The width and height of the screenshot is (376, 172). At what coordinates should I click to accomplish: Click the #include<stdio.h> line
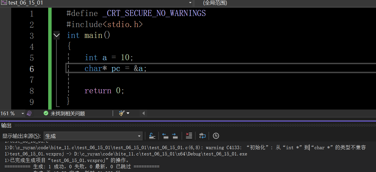104,24
